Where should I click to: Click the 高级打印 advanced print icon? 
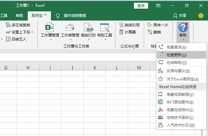tap(88, 30)
